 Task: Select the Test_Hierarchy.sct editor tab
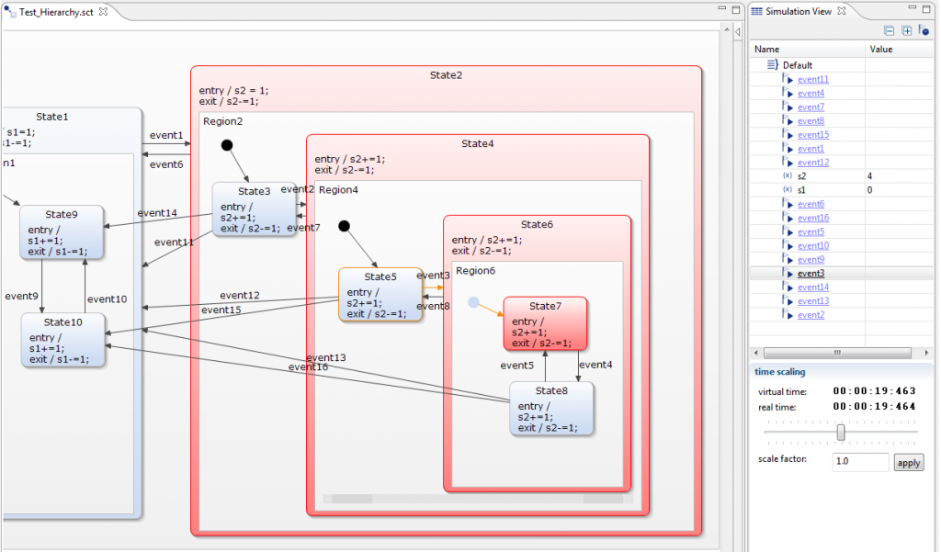[56, 12]
